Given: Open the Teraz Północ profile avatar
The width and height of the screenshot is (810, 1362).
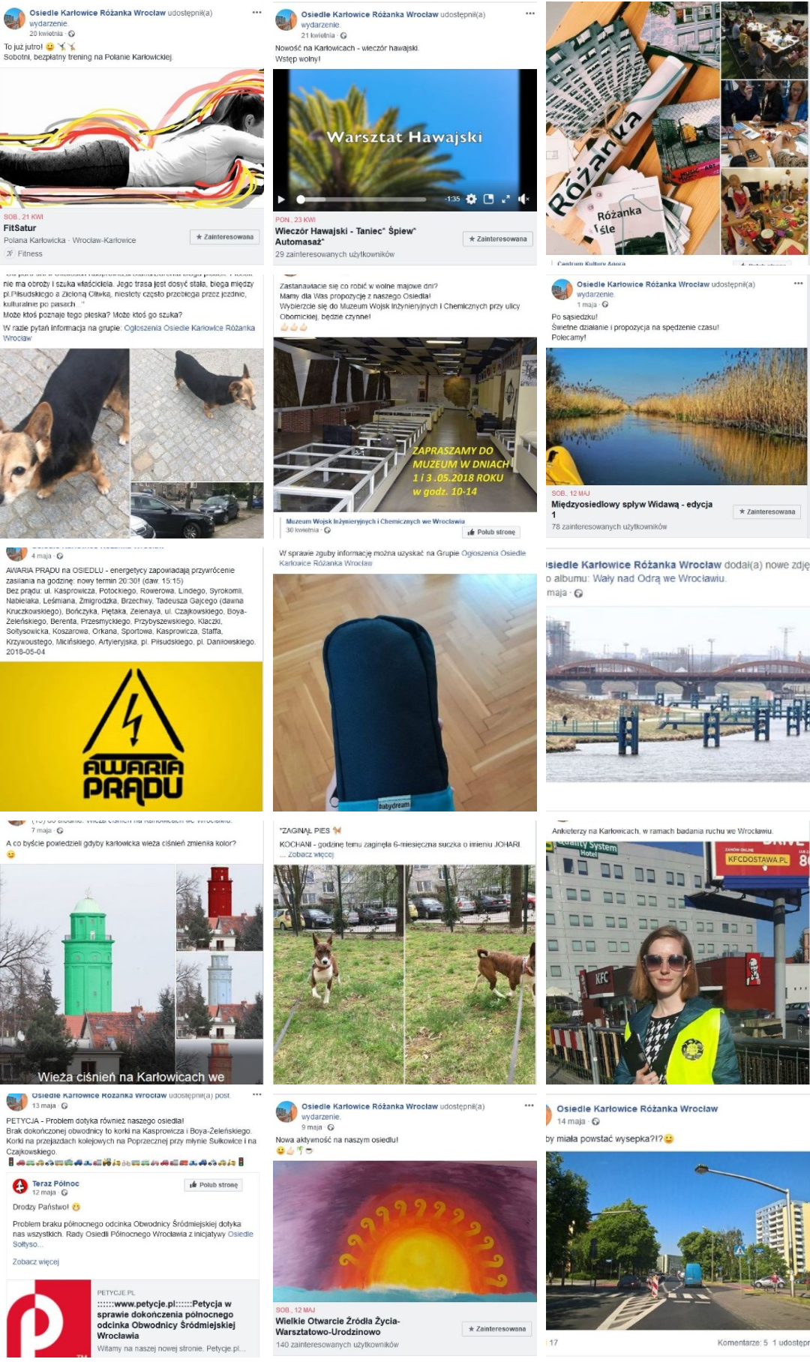Looking at the screenshot, I should click(x=20, y=1186).
